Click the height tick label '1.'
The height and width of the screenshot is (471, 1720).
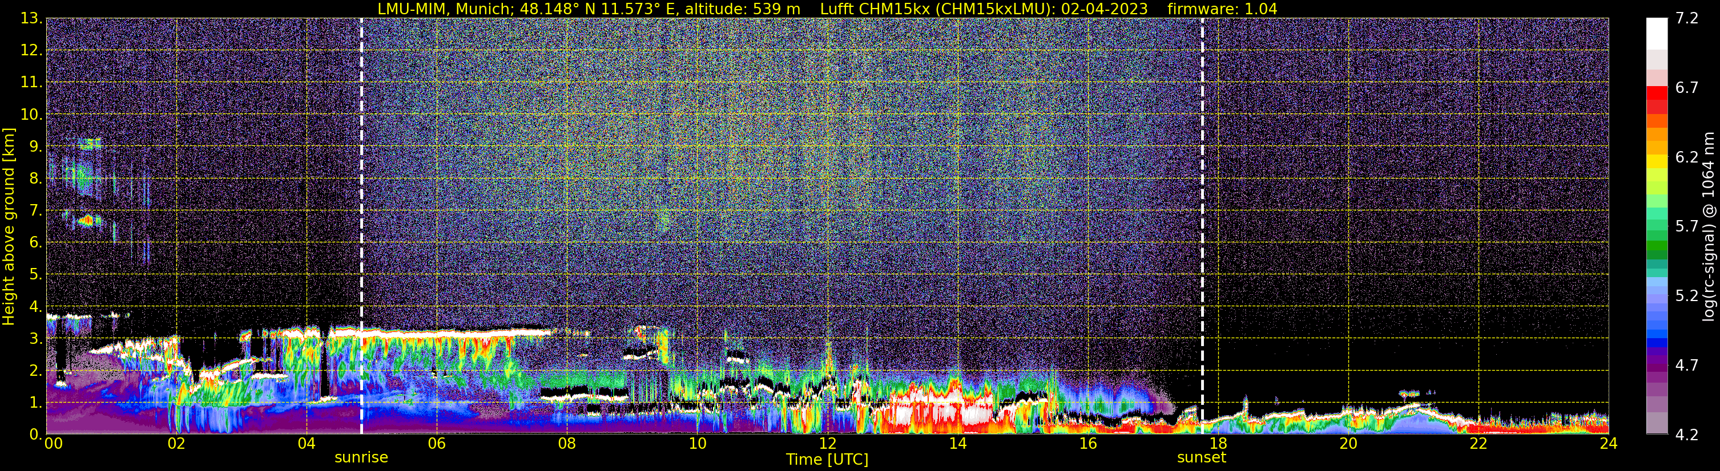click(35, 402)
